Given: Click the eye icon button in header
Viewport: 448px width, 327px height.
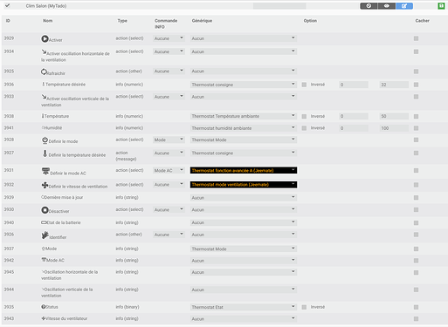Looking at the screenshot, I should (x=386, y=6).
